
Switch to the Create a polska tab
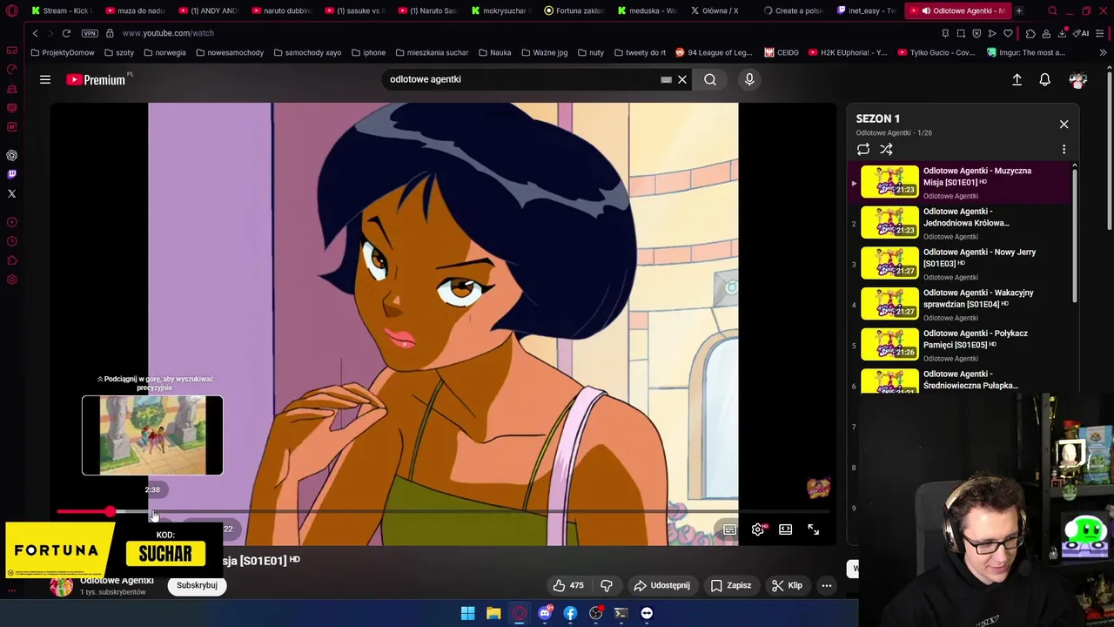click(x=794, y=10)
